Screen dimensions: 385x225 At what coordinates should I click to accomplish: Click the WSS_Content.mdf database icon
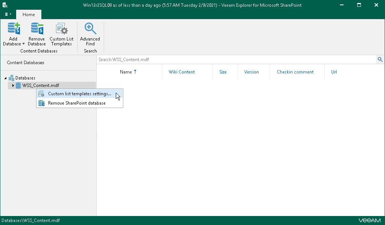[x=18, y=85]
